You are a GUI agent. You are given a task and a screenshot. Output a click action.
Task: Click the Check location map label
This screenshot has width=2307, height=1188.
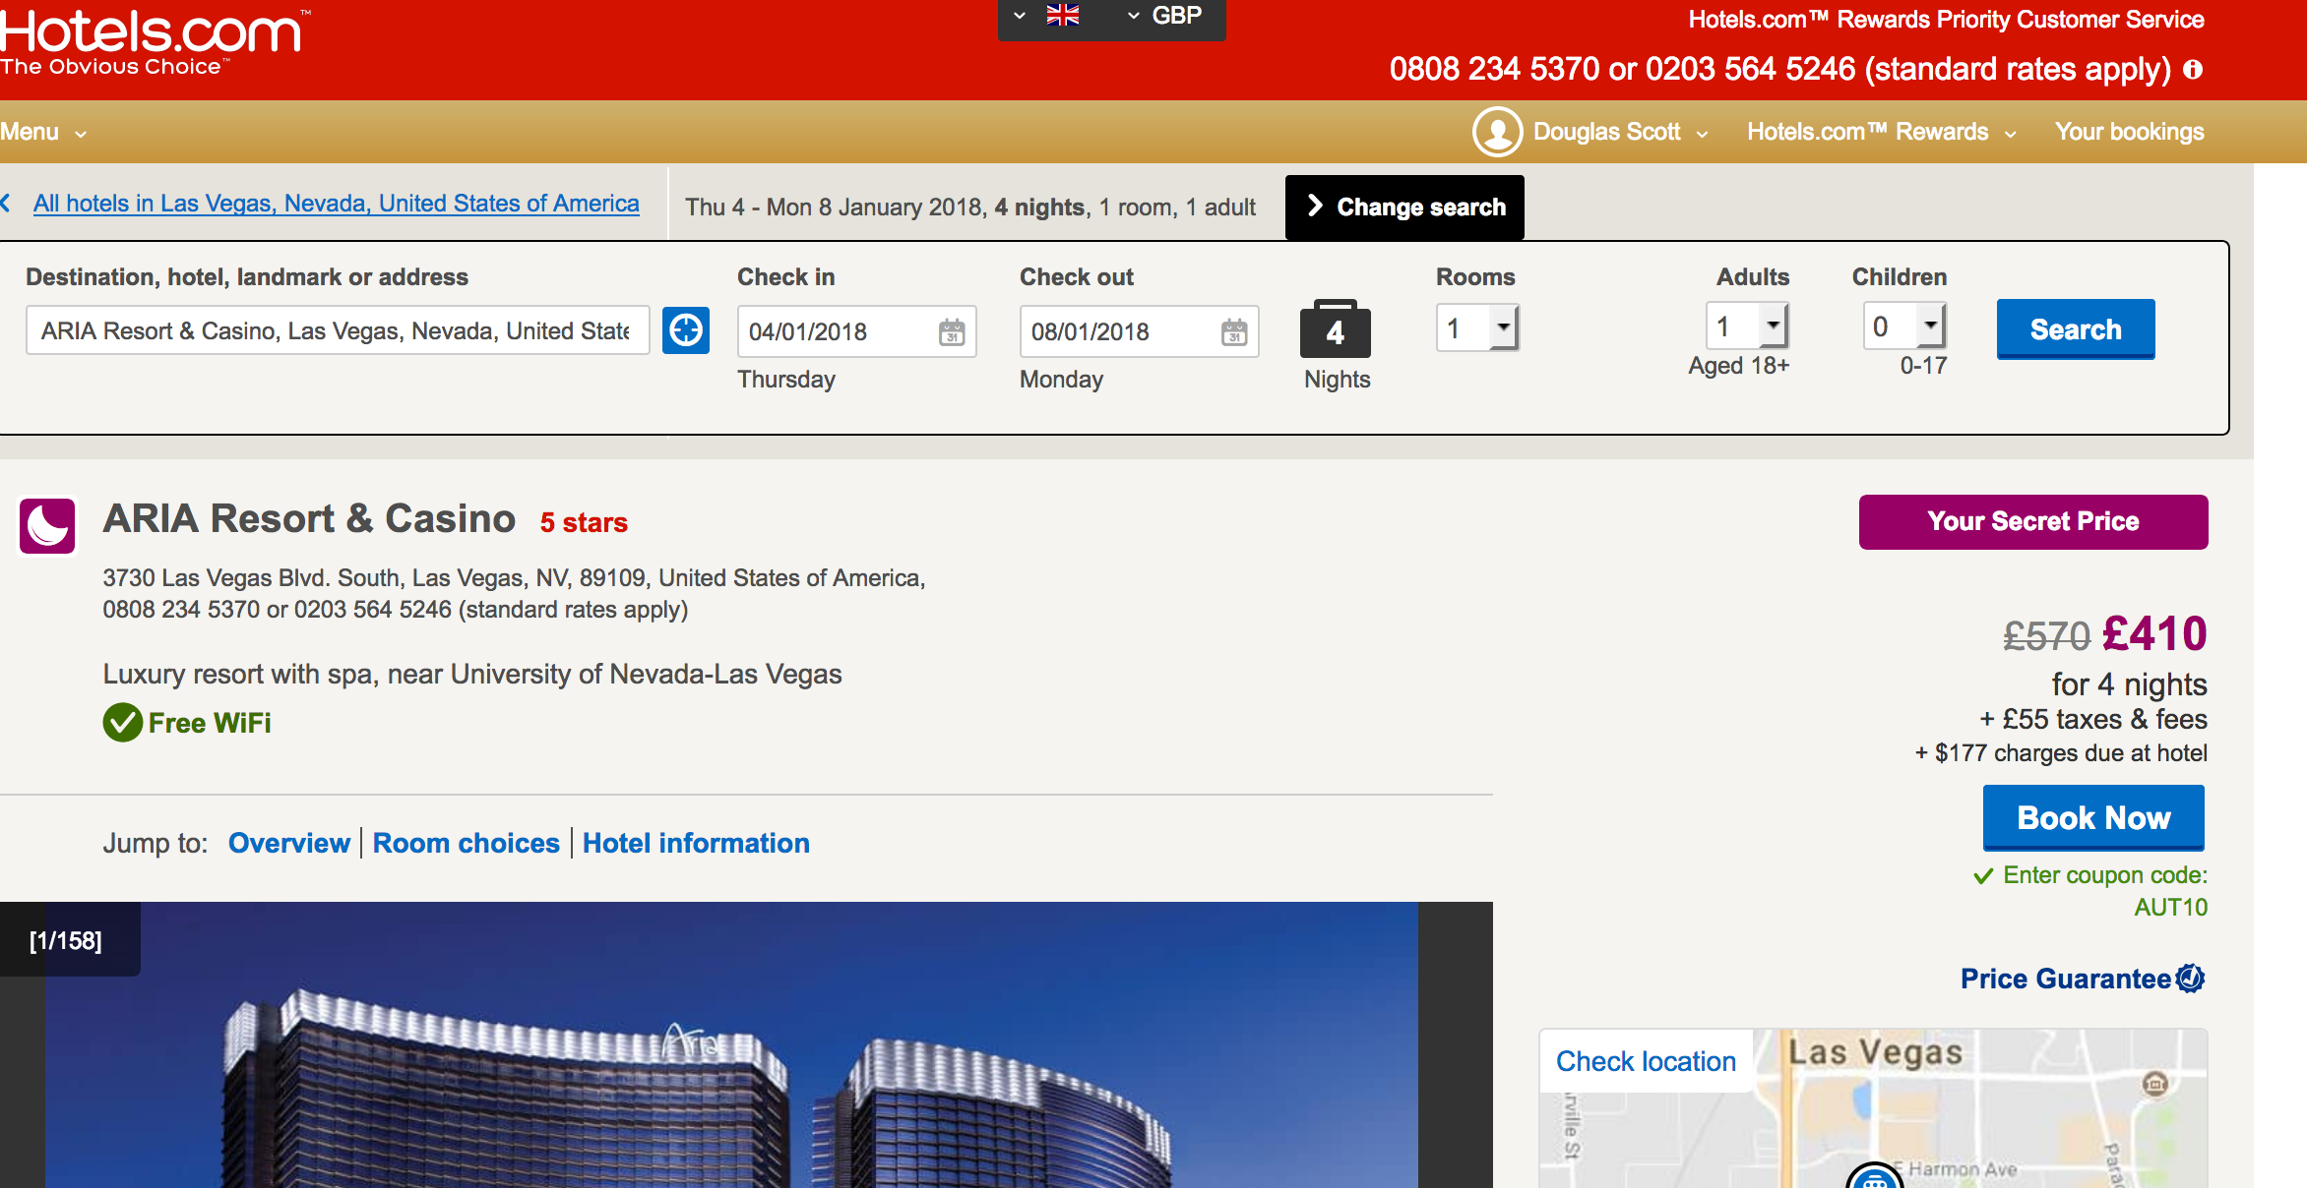(1646, 1061)
